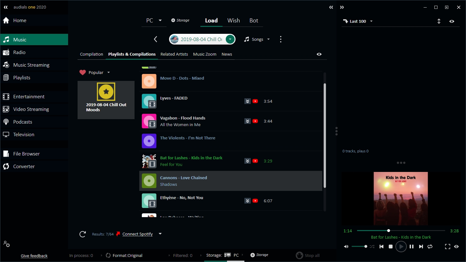Viewport: 466px width, 262px height.
Task: Click the track list vertical scrollbar
Action: (325, 136)
